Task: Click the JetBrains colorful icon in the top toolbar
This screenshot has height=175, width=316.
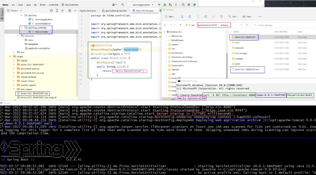Action: (x=194, y=5)
